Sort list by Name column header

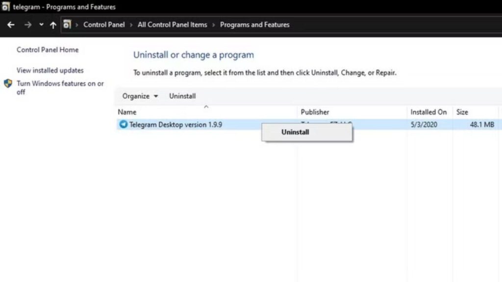tap(127, 112)
